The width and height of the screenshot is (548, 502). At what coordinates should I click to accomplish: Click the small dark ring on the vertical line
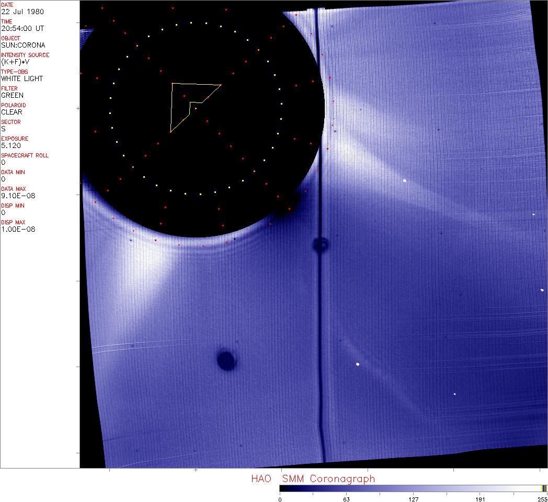point(321,244)
